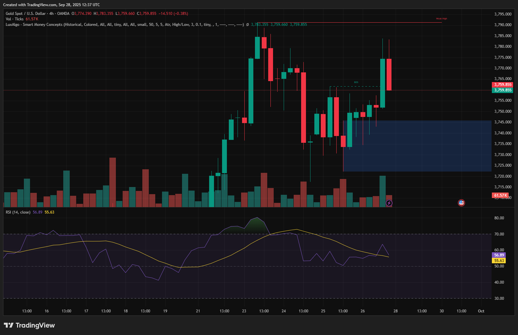Image resolution: width=518 pixels, height=335 pixels.
Task: Click the Vol · Ticks indicator legend
Action: (15, 19)
